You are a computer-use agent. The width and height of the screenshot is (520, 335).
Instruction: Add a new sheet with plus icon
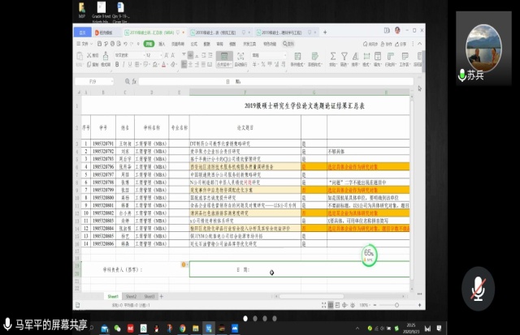pos(160,297)
